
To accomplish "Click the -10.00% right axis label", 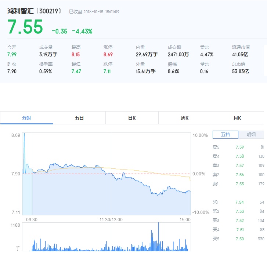I will click(201, 212).
